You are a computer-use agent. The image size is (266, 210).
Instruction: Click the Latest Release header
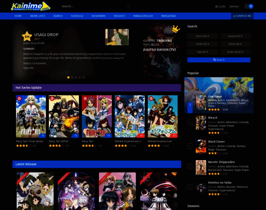pyautogui.click(x=97, y=164)
